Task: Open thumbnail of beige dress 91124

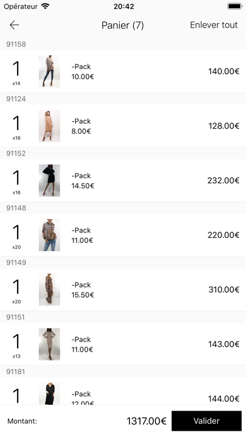Action: 50,126
